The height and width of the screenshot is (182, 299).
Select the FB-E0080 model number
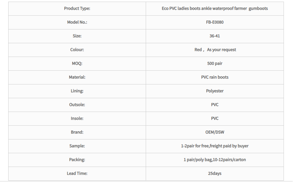pos(215,22)
